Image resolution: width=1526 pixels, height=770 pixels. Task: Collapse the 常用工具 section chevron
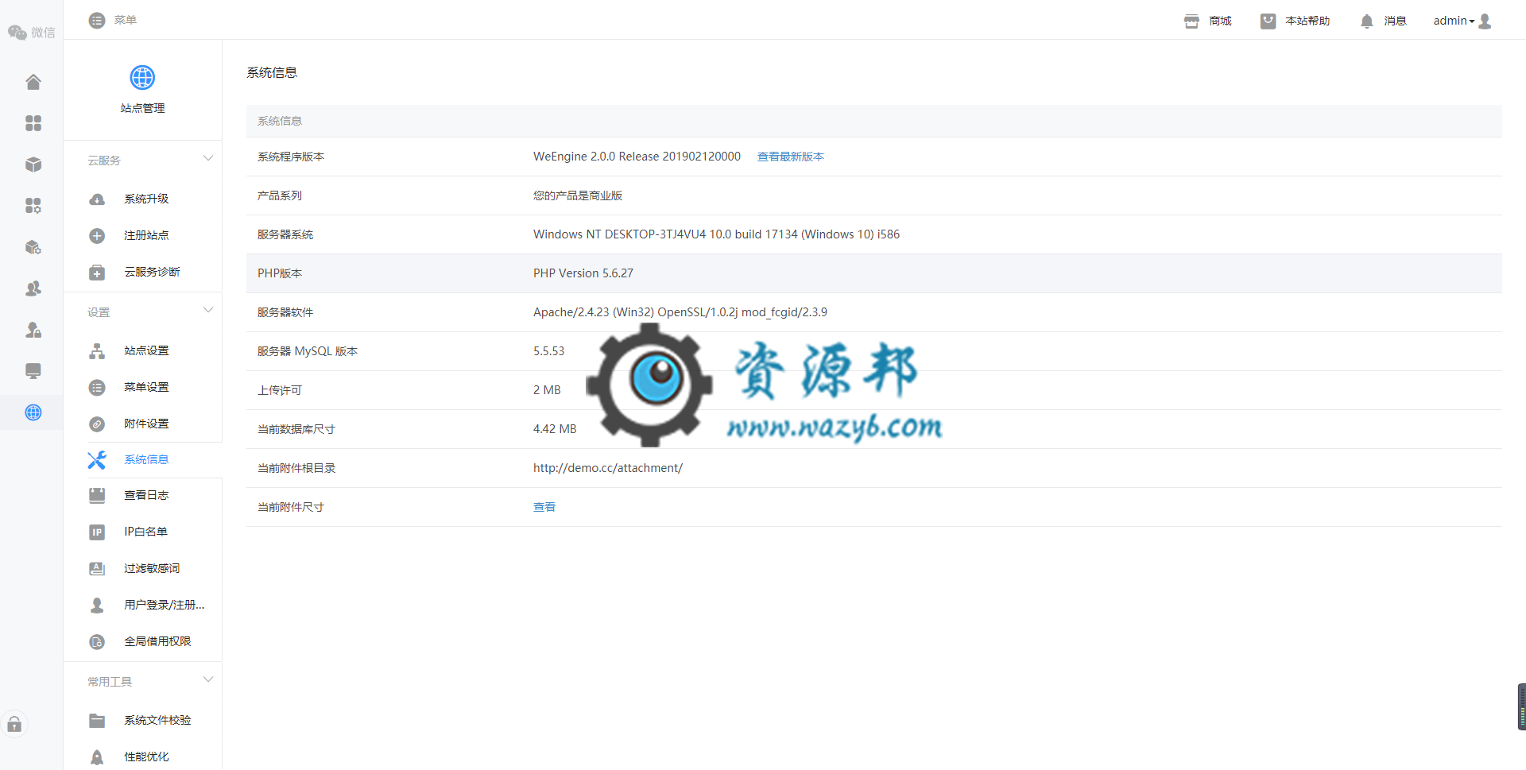[x=208, y=679]
